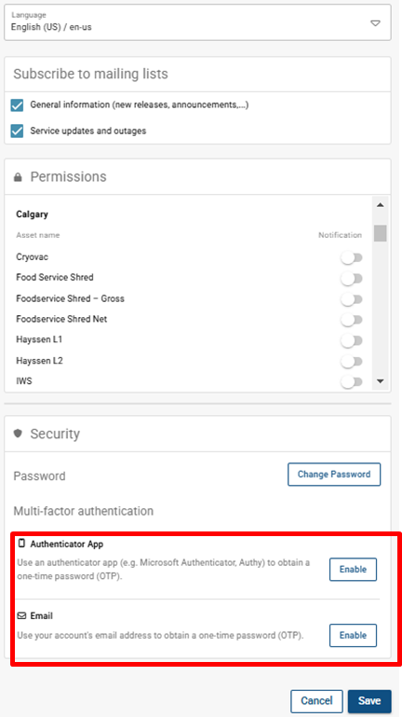Click the envelope icon next to Email
This screenshot has height=717, width=402.
point(21,616)
